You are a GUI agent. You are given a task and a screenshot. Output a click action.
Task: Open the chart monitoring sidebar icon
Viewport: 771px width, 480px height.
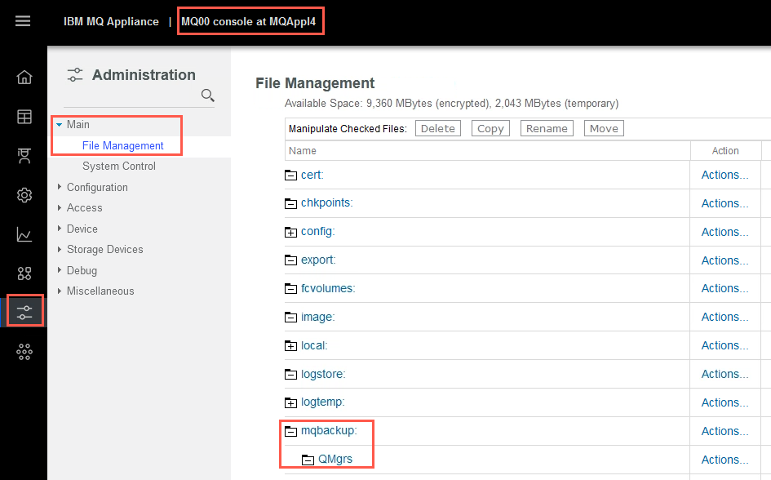pyautogui.click(x=24, y=234)
